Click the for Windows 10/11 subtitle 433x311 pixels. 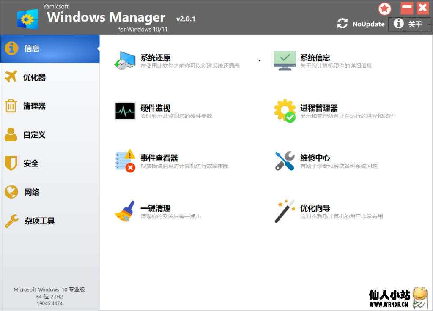click(x=143, y=29)
